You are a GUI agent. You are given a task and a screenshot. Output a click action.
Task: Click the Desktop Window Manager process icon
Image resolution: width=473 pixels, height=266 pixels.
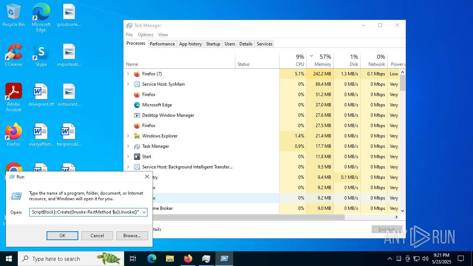coord(137,115)
